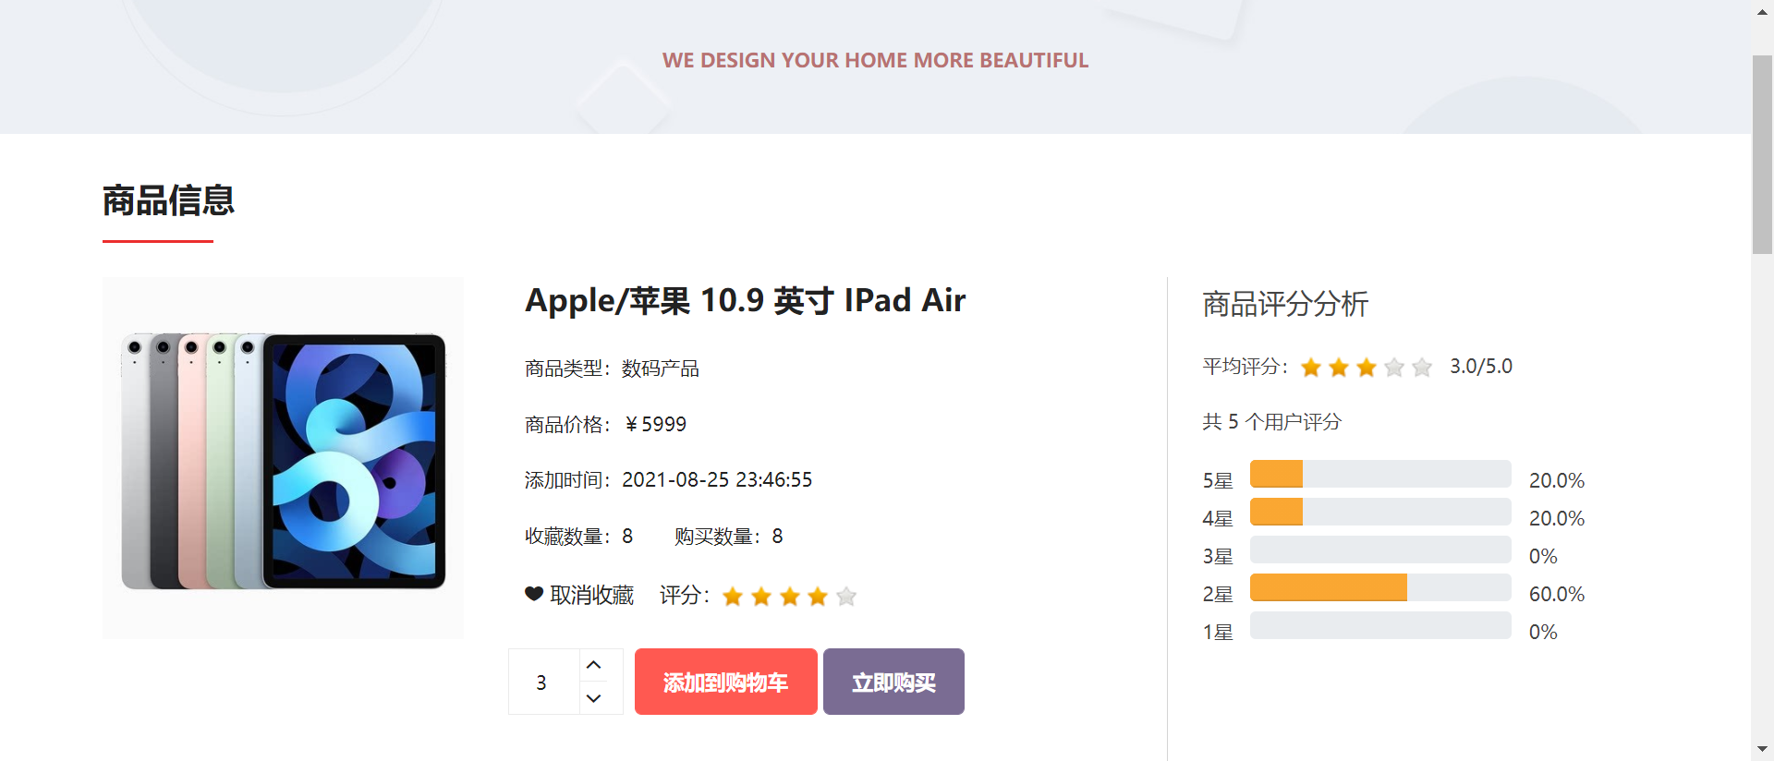Click the 4星 rating progress bar
1774x761 pixels.
pyautogui.click(x=1380, y=512)
